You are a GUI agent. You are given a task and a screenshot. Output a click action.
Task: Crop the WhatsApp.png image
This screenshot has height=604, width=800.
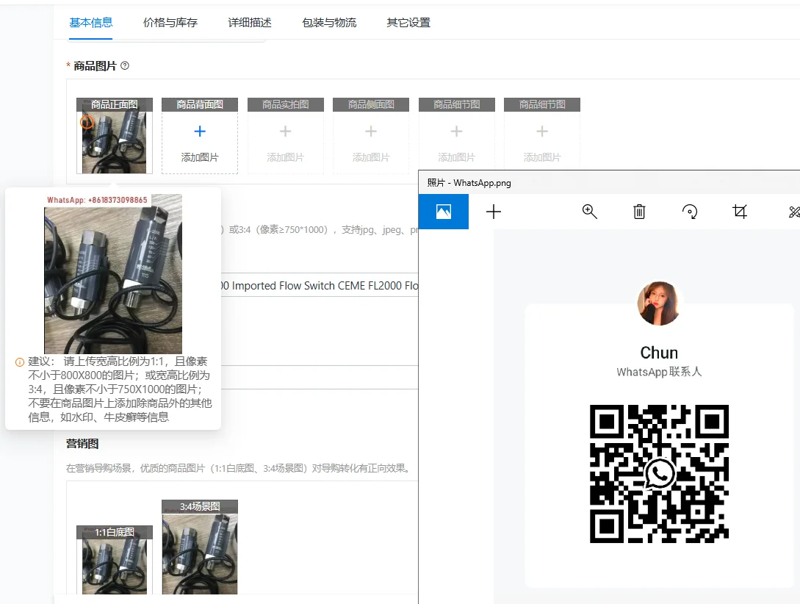[x=740, y=212]
